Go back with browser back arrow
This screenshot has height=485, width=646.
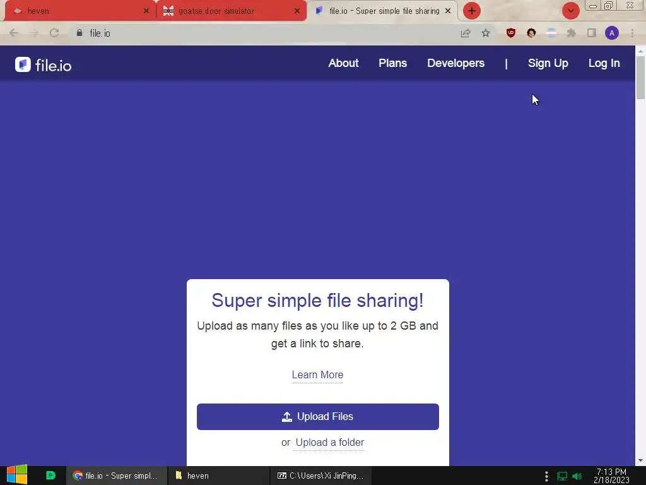point(14,33)
